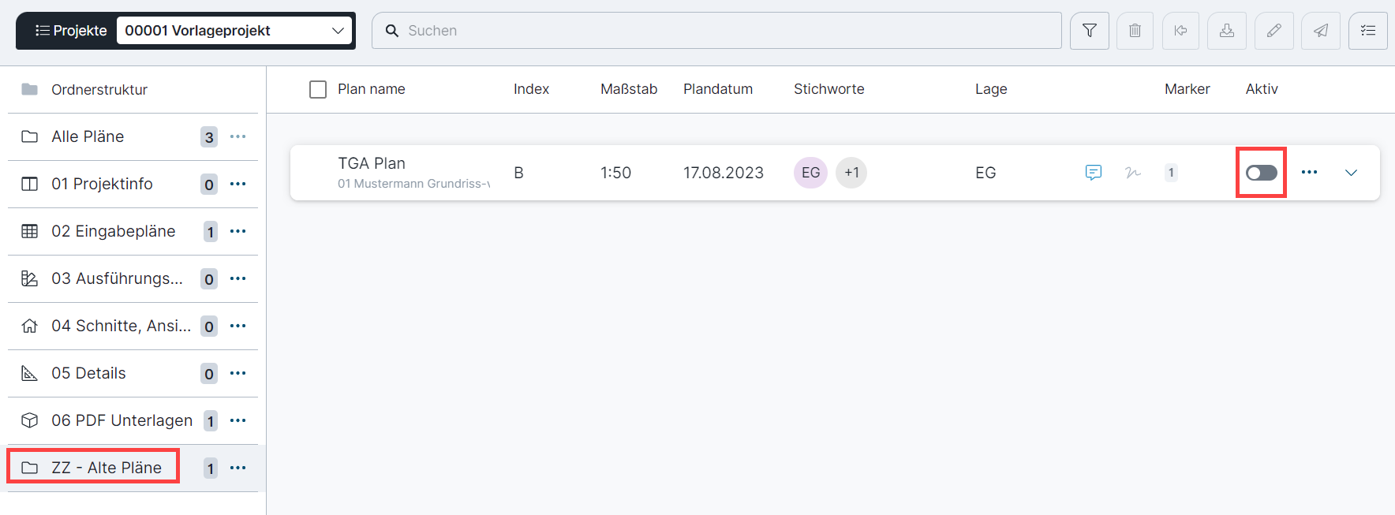Open three-dot menu for 06 PDF Unterlagen

(x=238, y=420)
